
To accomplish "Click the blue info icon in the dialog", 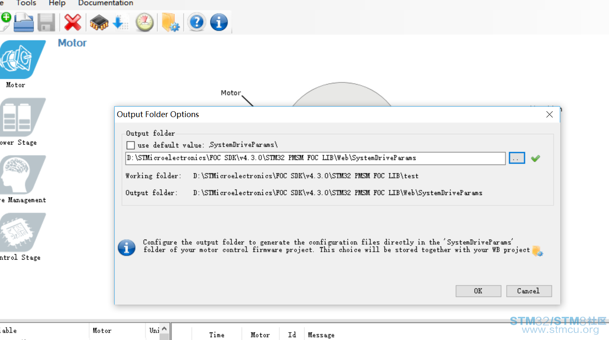I will pos(126,247).
